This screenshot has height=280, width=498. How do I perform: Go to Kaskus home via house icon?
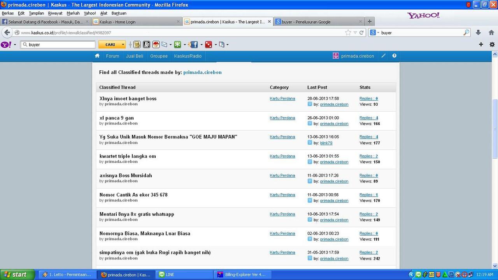pos(97,56)
